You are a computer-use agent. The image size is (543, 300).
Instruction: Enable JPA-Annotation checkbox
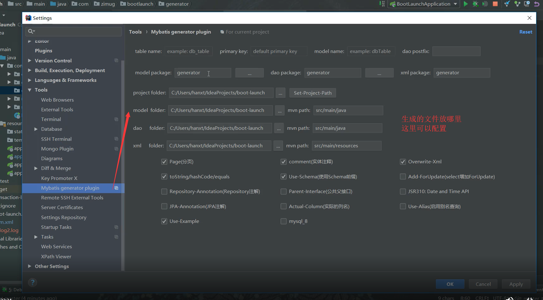pos(164,207)
